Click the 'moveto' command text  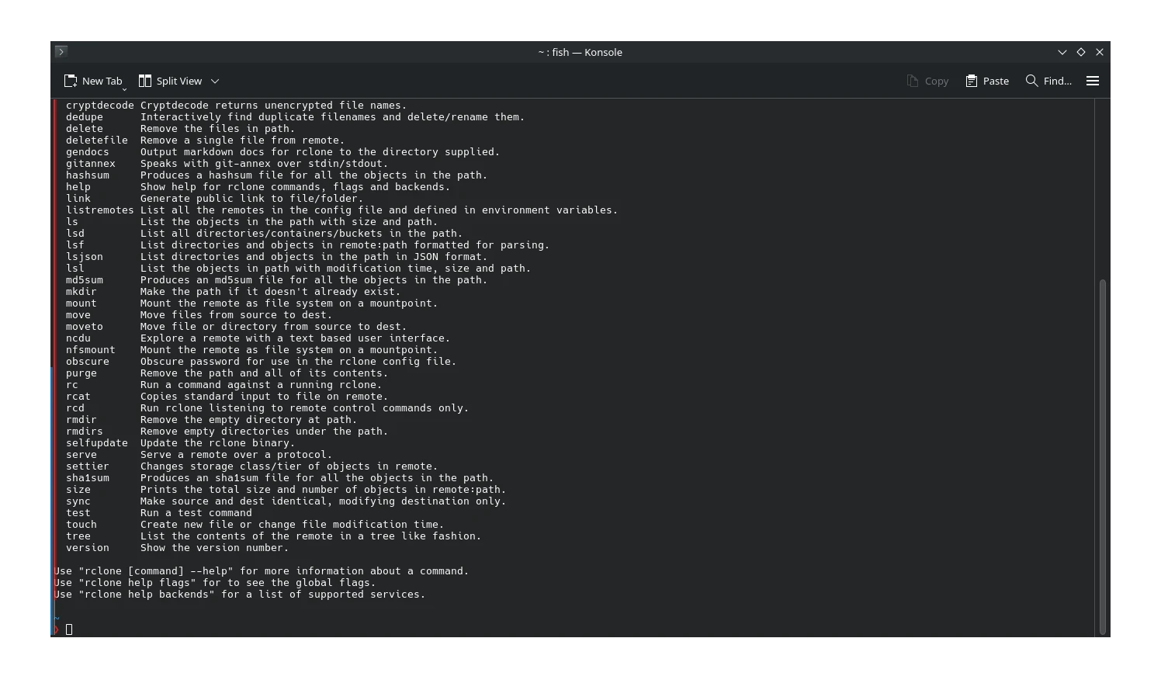pyautogui.click(x=85, y=327)
